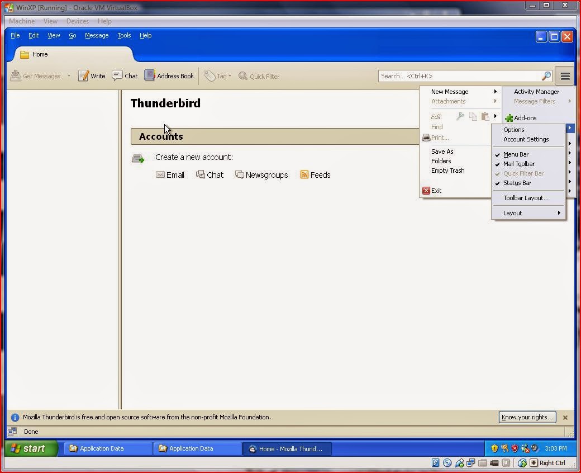Click the Chat account icon under Create a new account
Viewport: 581px width, 473px height.
[201, 174]
